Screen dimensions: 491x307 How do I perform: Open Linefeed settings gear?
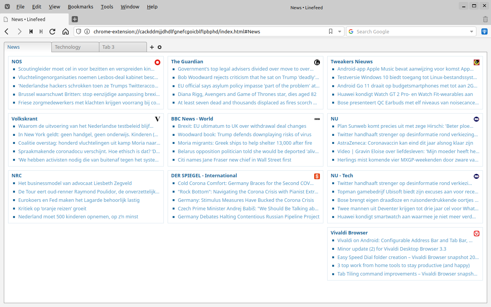[160, 47]
